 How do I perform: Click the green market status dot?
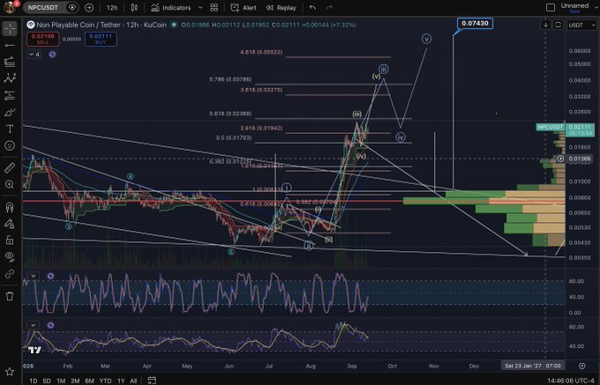(x=174, y=25)
